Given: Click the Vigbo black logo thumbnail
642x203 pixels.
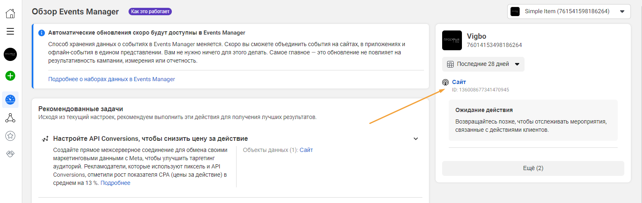Looking at the screenshot, I should pyautogui.click(x=452, y=40).
